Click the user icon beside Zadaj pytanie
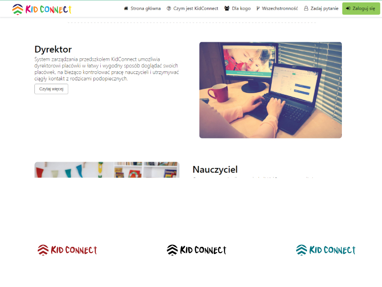This screenshot has height=287, width=382. pos(306,9)
